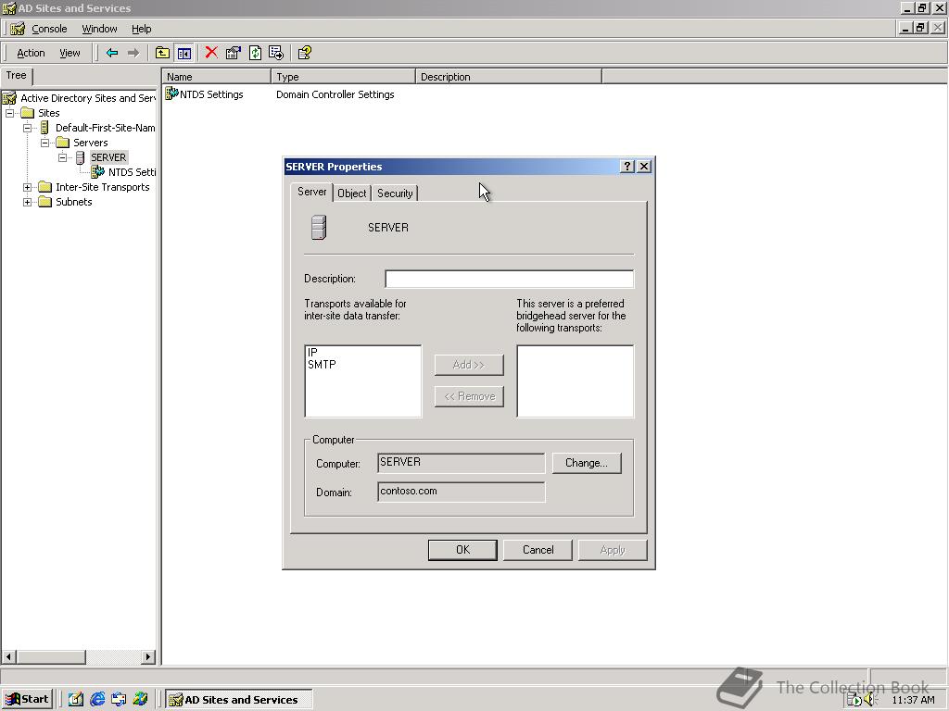The height and width of the screenshot is (711, 949).
Task: Click the Active Directory Sites and Services root icon
Action: coord(9,98)
